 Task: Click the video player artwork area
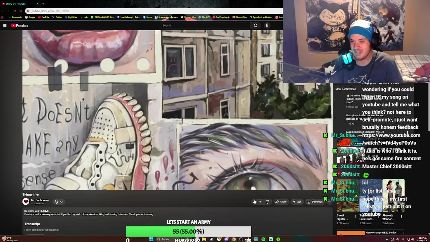pyautogui.click(x=177, y=110)
